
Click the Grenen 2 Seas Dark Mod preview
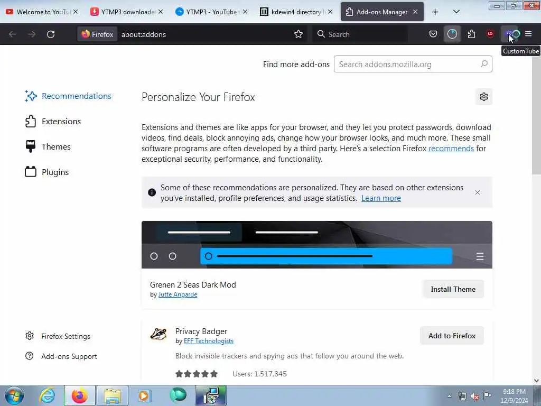click(317, 244)
